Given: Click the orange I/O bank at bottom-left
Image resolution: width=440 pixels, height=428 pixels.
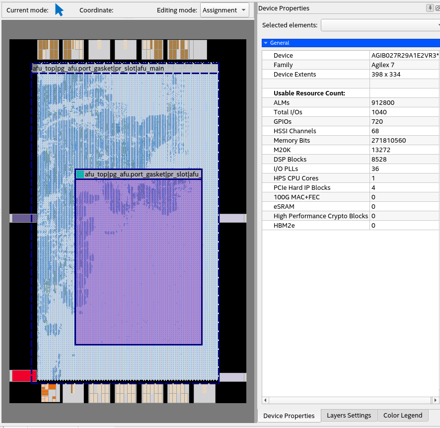Looking at the screenshot, I should tap(50, 393).
